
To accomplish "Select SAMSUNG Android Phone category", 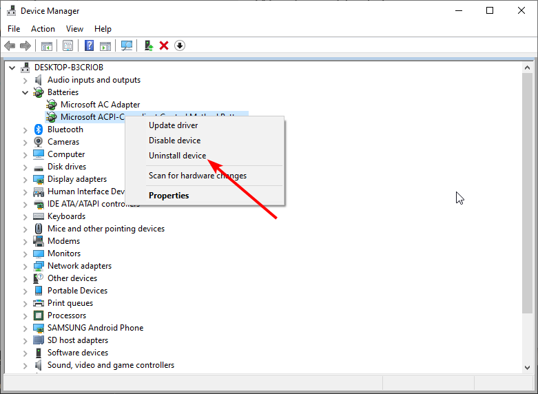I will tap(95, 328).
